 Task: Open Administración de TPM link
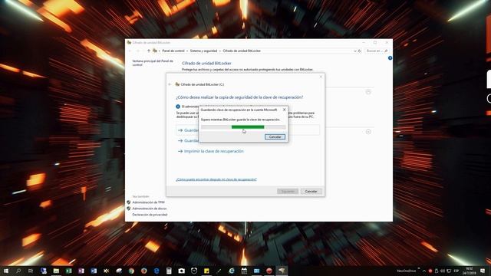[148, 202]
